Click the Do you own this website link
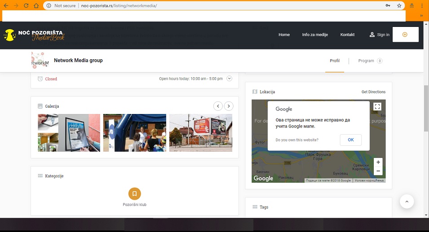429x232 pixels. pyautogui.click(x=297, y=140)
